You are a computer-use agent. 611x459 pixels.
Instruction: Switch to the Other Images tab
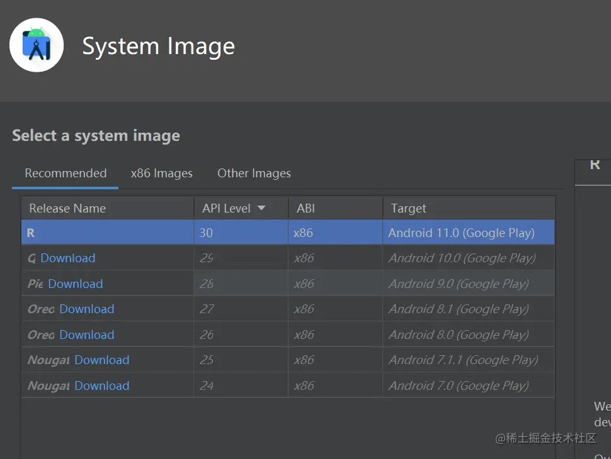click(x=254, y=173)
